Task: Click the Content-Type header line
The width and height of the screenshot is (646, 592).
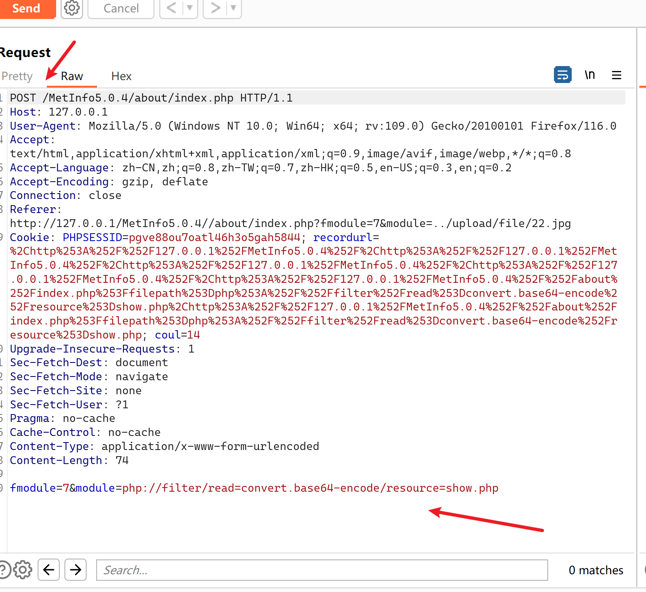Action: pyautogui.click(x=164, y=446)
